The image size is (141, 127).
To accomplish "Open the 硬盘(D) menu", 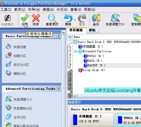I will 48,9.
